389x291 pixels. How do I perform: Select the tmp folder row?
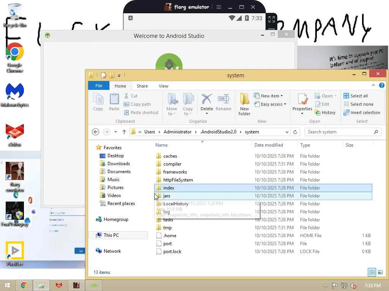263,228
